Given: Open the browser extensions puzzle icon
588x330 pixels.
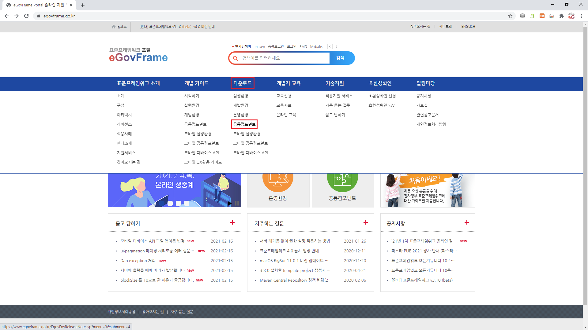Looking at the screenshot, I should (x=562, y=16).
